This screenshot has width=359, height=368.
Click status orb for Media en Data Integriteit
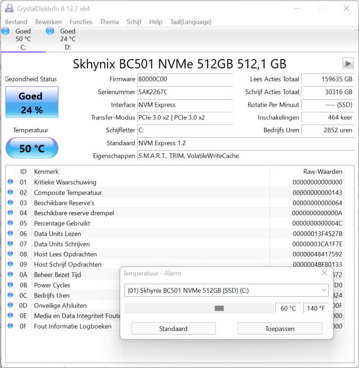(x=10, y=315)
